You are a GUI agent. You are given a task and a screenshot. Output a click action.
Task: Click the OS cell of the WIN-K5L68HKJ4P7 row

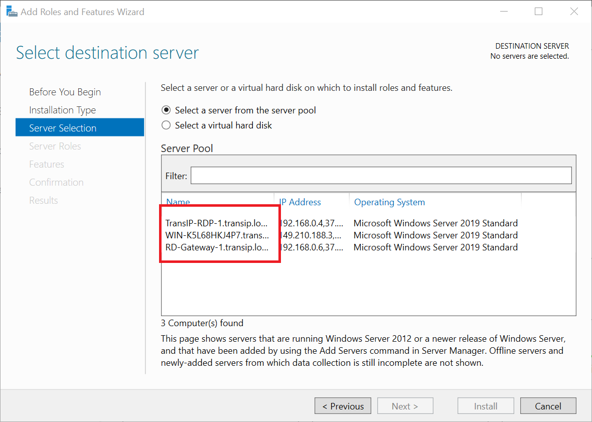pyautogui.click(x=435, y=235)
